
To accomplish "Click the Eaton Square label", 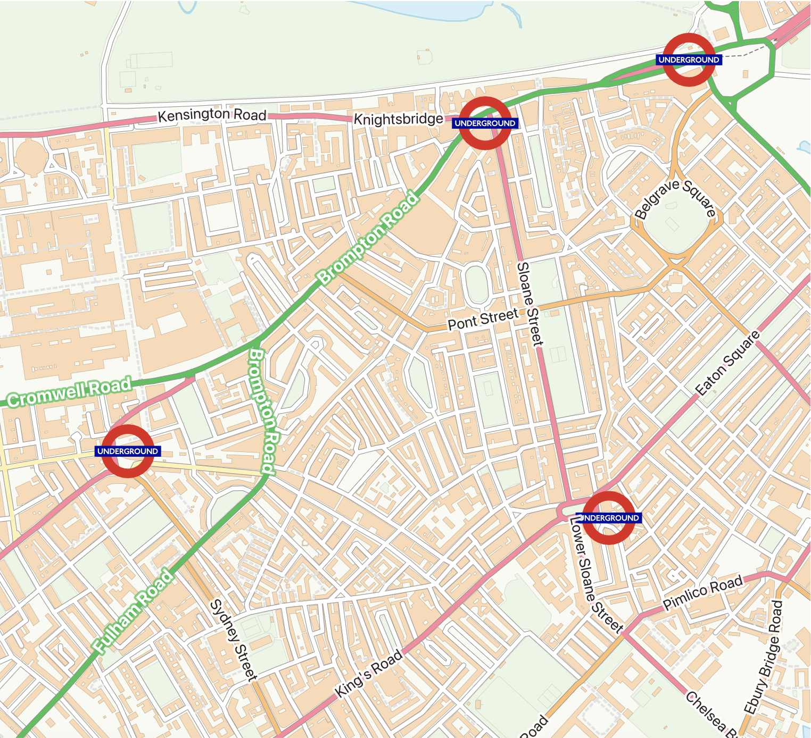I will tap(728, 363).
